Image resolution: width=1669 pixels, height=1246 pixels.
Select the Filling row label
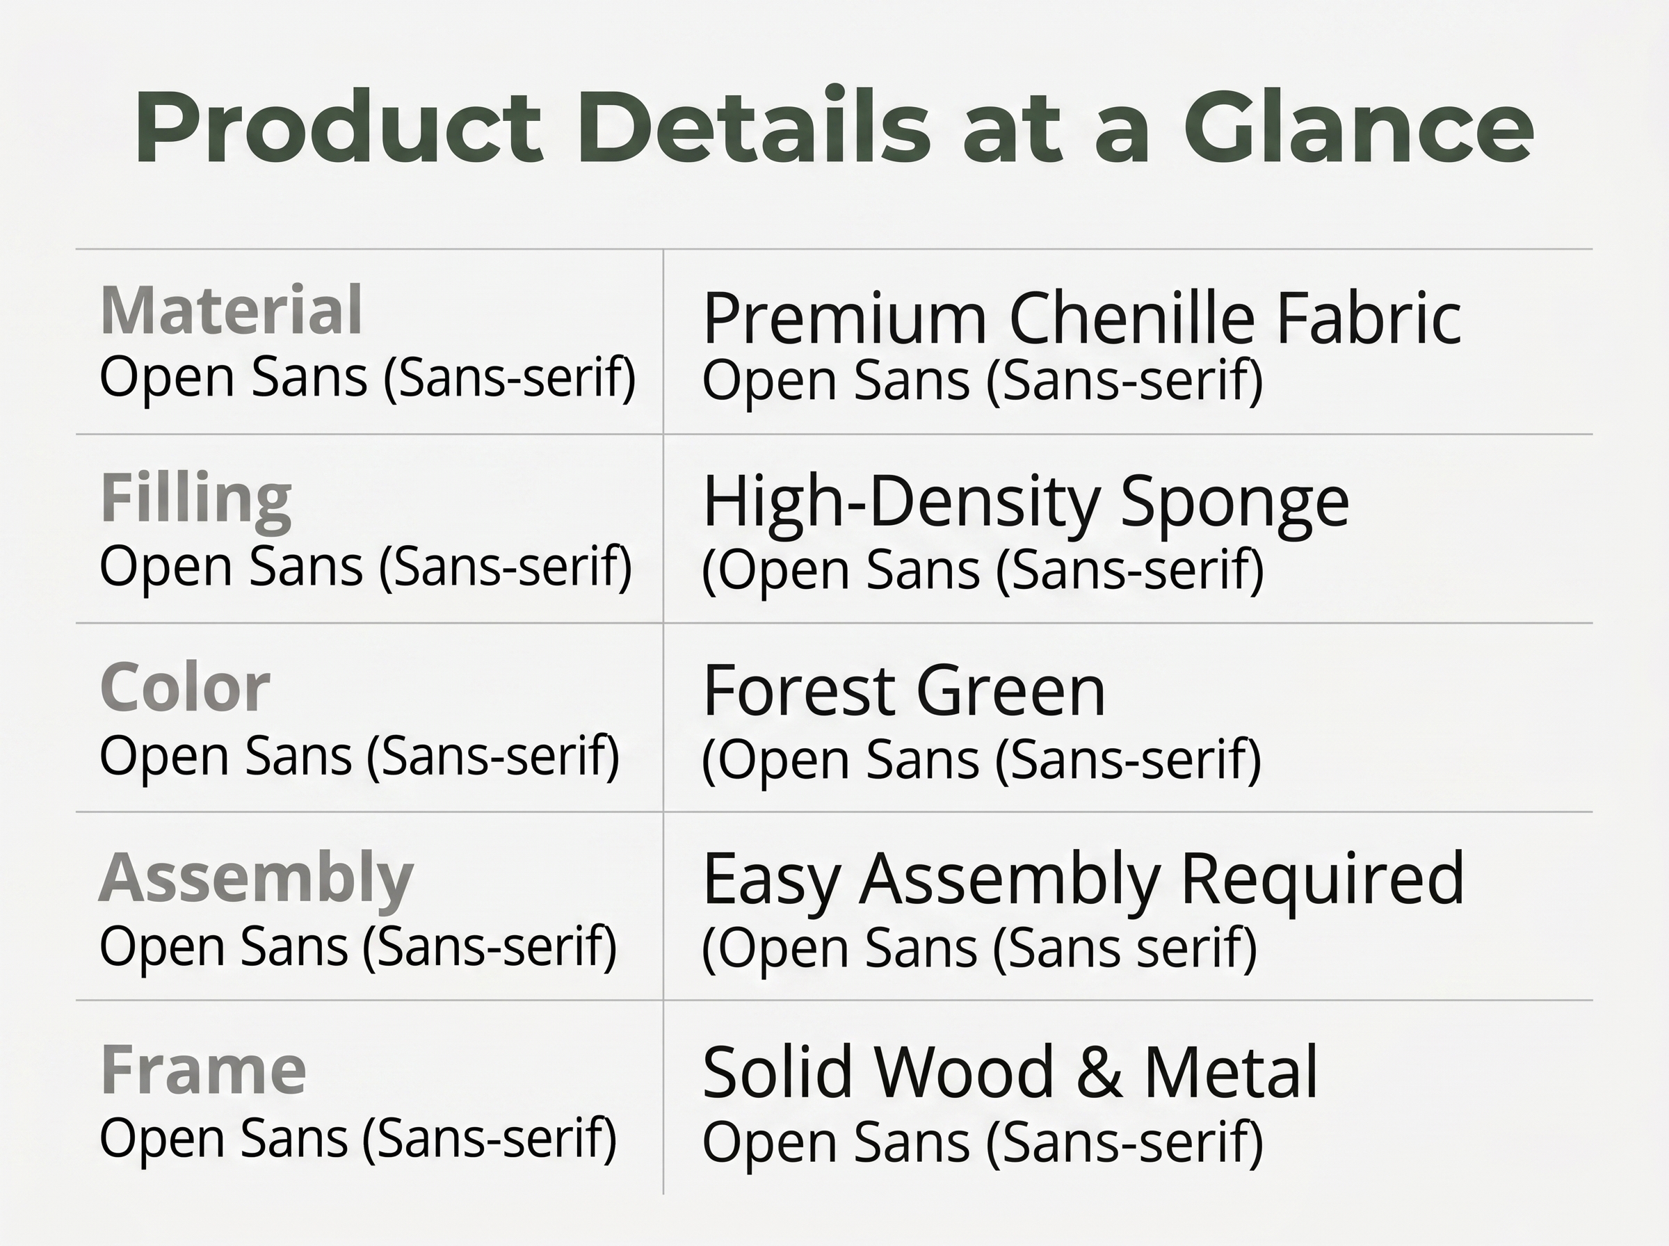pyautogui.click(x=196, y=500)
